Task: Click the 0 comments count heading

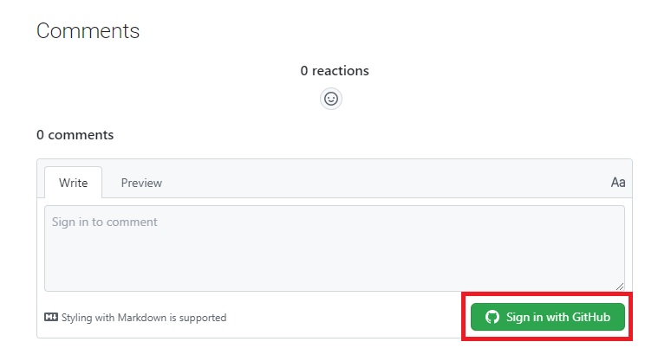Action: (75, 134)
